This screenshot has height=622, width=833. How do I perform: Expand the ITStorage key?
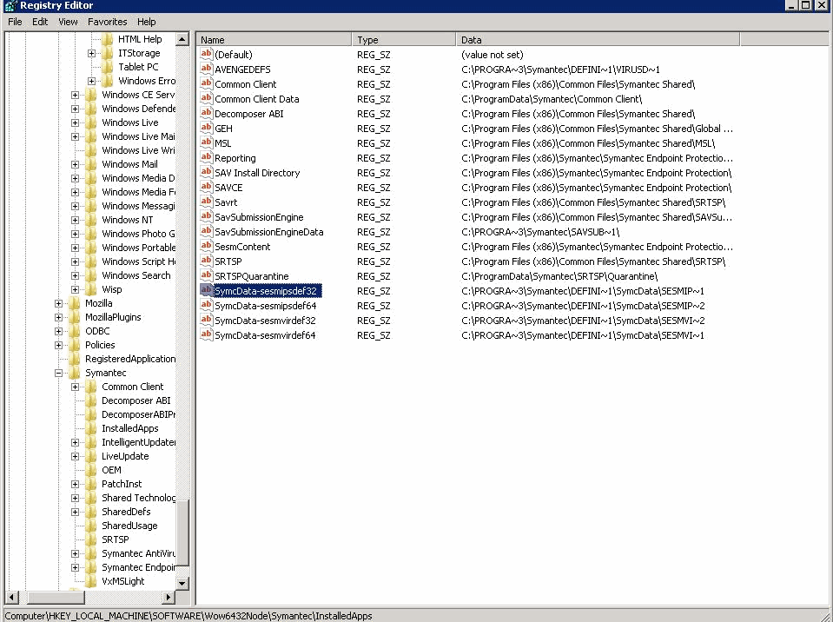91,53
